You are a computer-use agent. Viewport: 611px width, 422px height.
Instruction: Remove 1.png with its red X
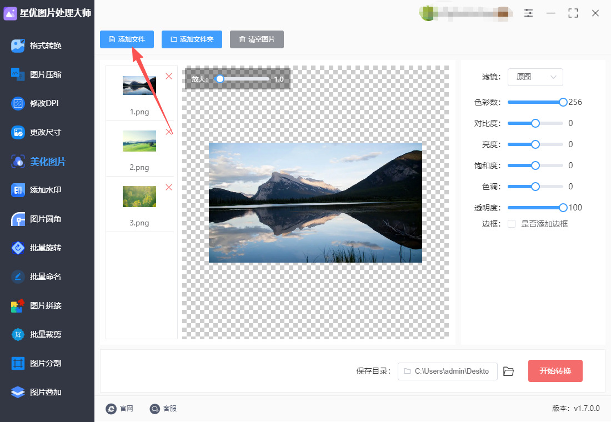(x=169, y=77)
